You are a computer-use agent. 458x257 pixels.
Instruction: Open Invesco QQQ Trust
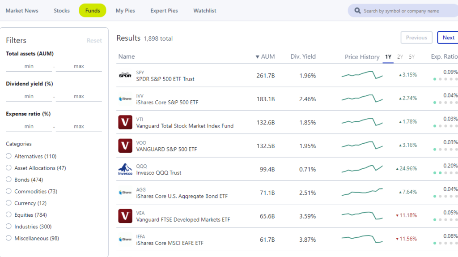tap(159, 172)
